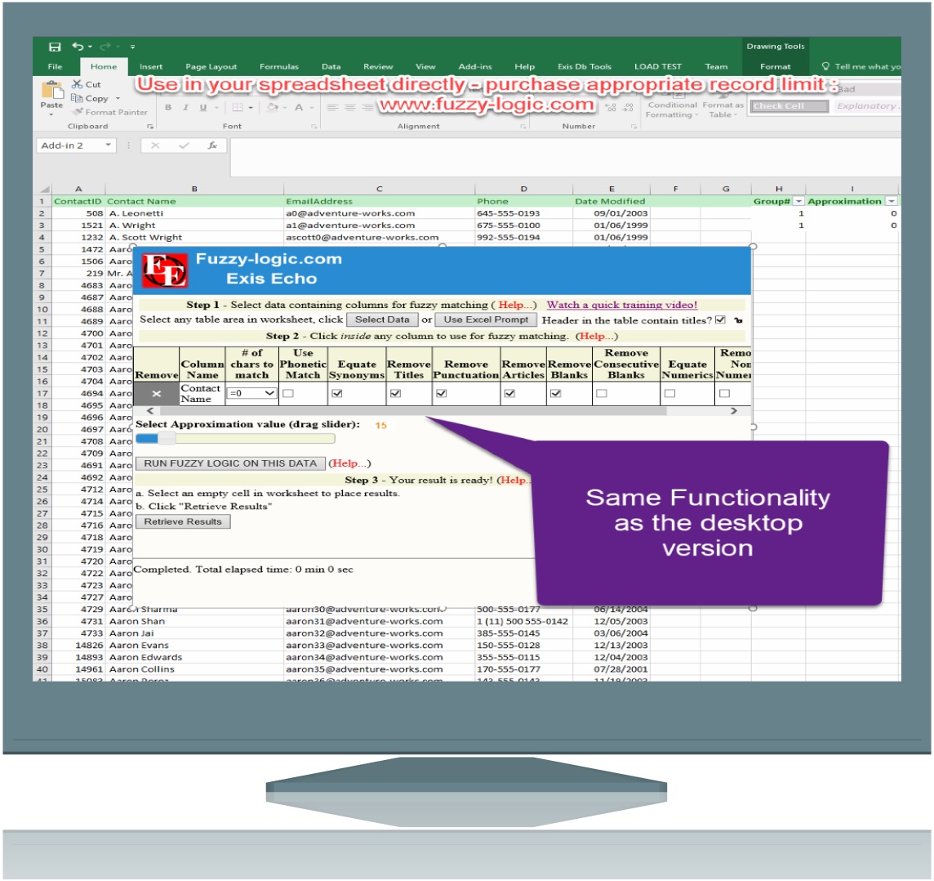This screenshot has width=934, height=881.
Task: Open the # of chars to match dropdown
Action: [x=252, y=393]
